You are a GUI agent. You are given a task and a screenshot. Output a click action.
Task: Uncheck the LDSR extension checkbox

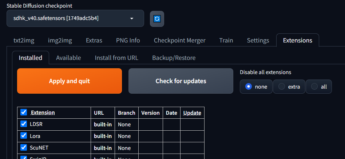(x=24, y=124)
